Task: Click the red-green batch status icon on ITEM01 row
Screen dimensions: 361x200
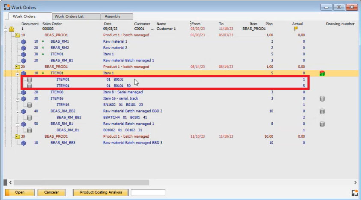Action: [322, 74]
